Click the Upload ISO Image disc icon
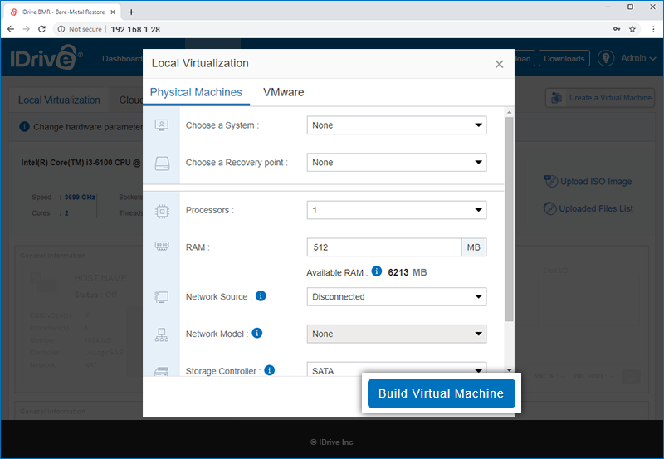This screenshot has width=664, height=459. [x=551, y=181]
